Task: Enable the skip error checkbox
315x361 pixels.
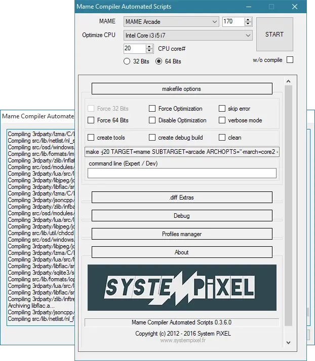Action: pyautogui.click(x=222, y=109)
